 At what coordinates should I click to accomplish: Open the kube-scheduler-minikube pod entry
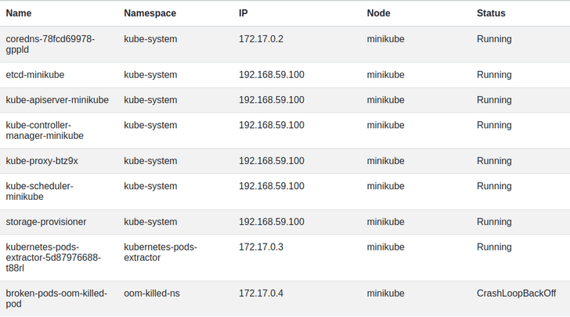(39, 191)
